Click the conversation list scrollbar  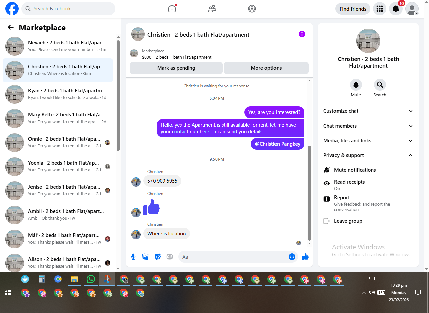118,95
